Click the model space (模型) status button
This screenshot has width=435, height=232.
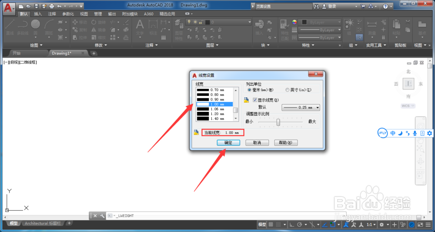pos(262,225)
